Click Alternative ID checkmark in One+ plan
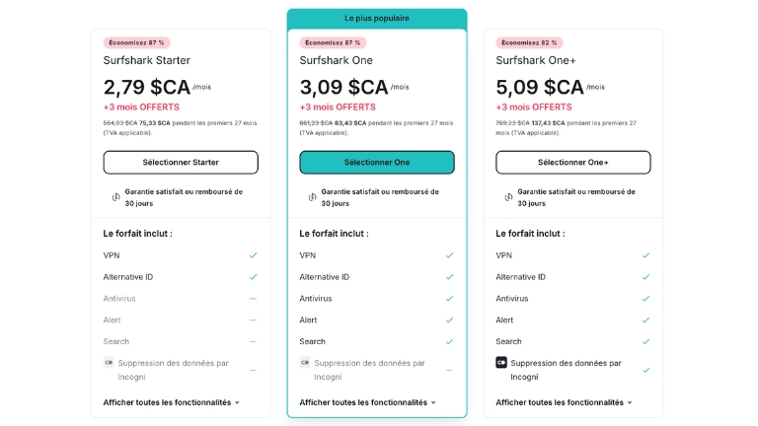The image size is (758, 426). point(645,277)
